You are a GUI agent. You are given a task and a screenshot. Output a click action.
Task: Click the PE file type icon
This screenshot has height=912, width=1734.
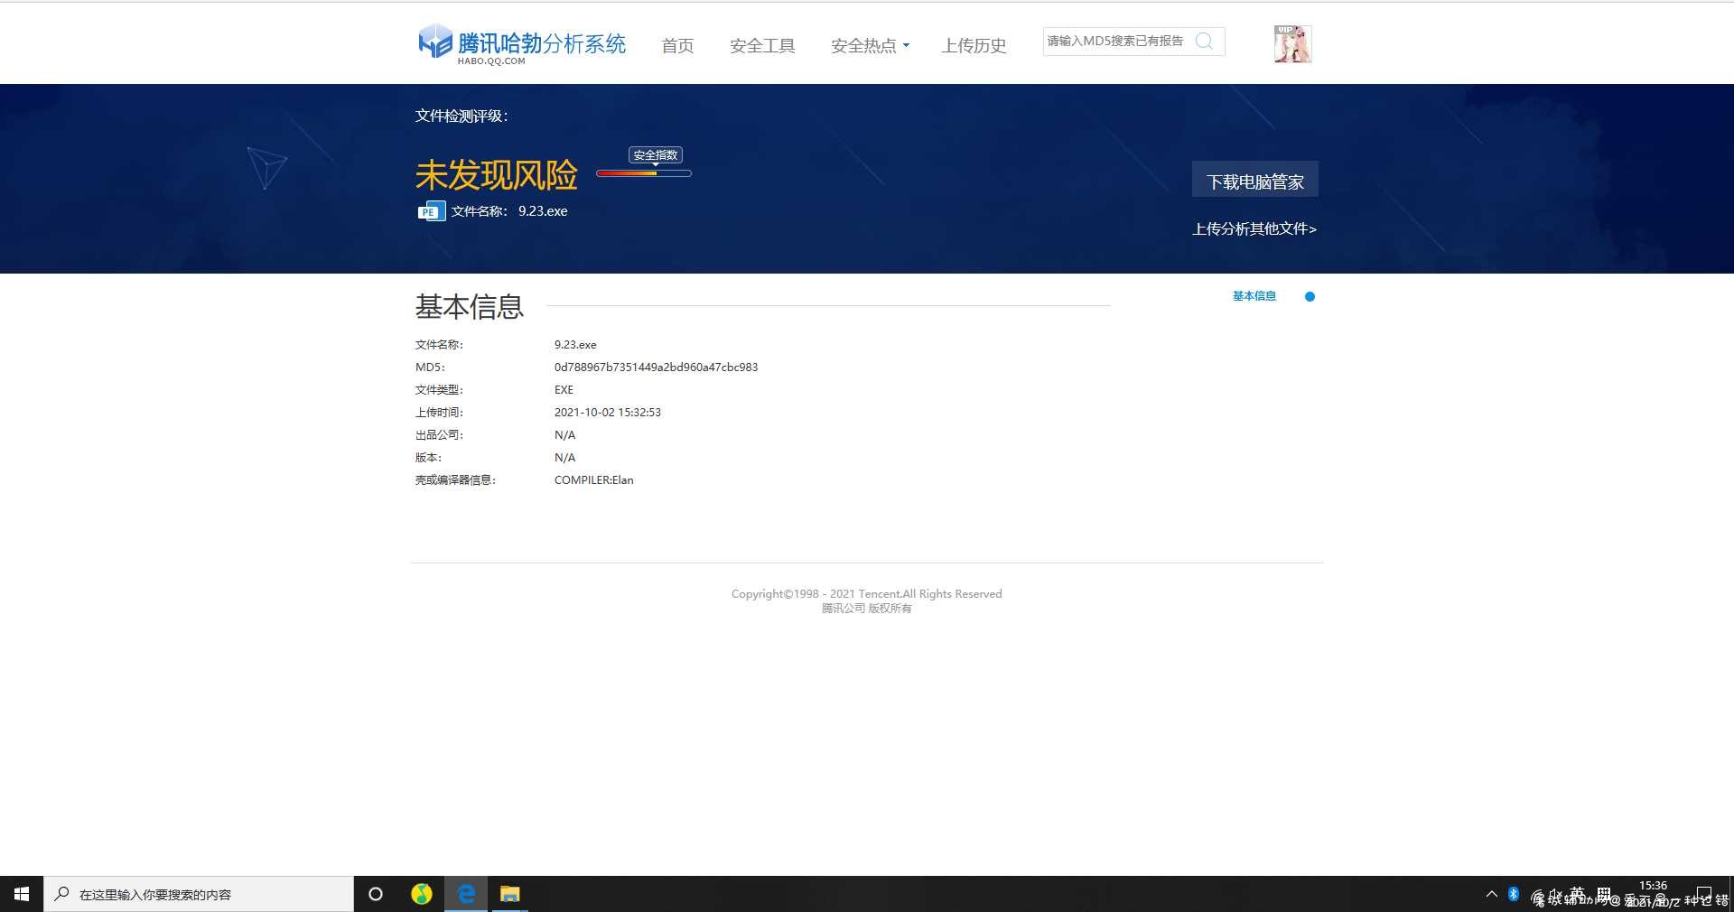click(432, 211)
